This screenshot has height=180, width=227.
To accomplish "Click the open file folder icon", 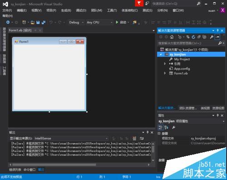I will click(33, 23).
